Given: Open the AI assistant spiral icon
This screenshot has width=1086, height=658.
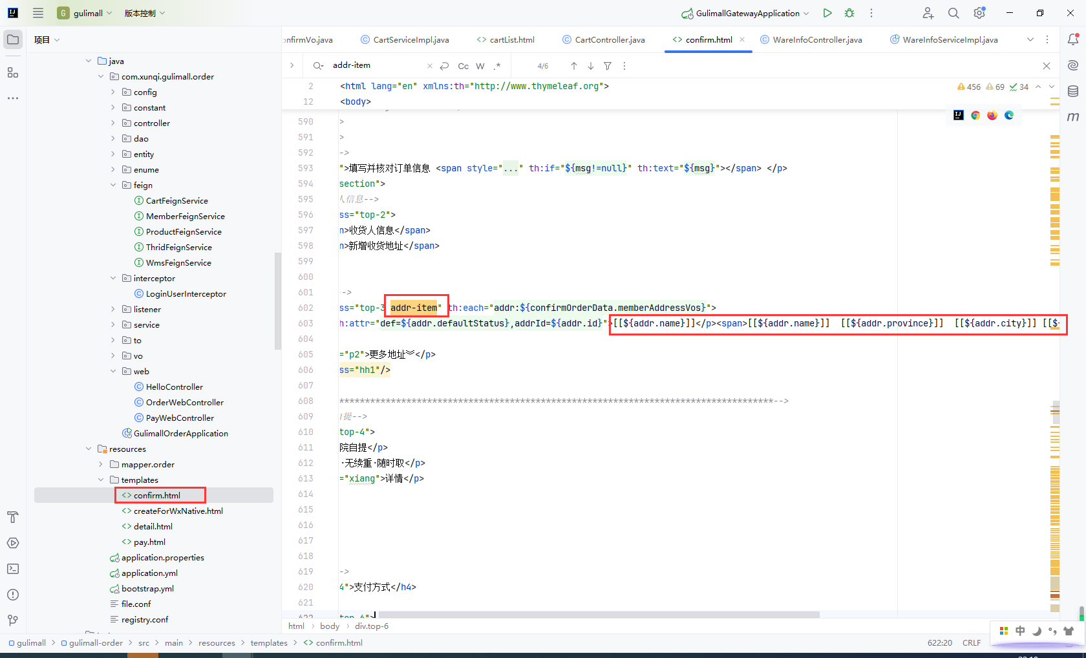Looking at the screenshot, I should coord(1073,65).
